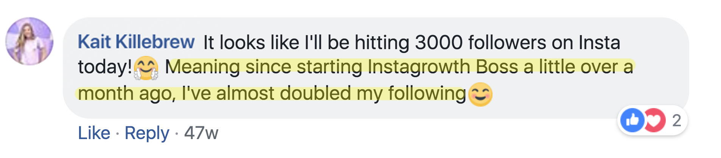The width and height of the screenshot is (721, 158).
Task: Click the word "following" before the smiley emoji
Action: [427, 93]
